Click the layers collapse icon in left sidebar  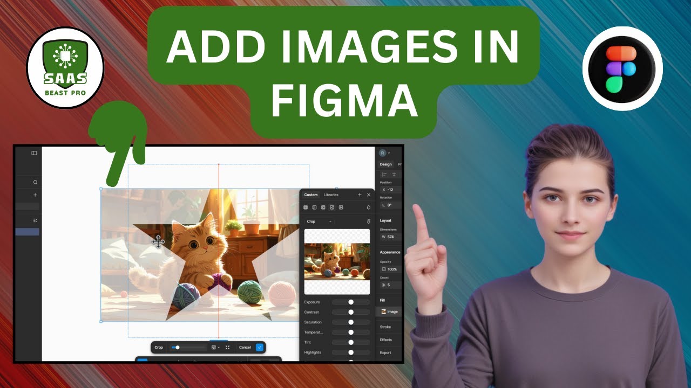coord(36,220)
